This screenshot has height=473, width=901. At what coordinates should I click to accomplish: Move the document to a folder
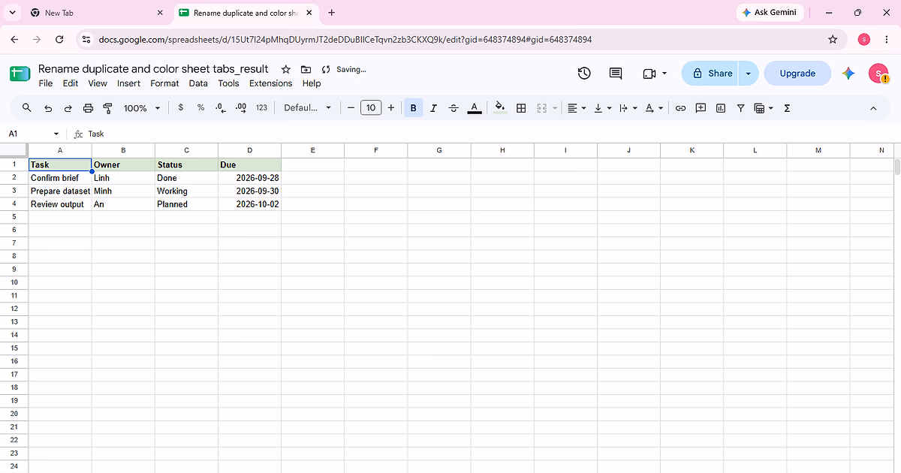coord(306,69)
